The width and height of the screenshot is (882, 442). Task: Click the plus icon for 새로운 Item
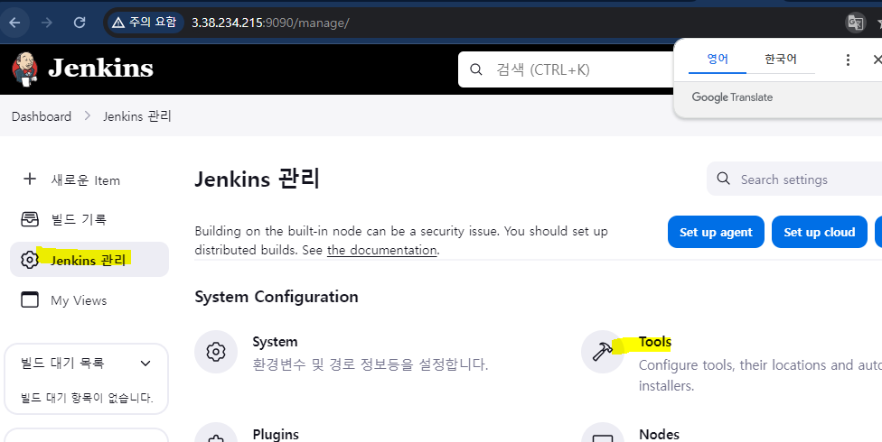(x=29, y=180)
